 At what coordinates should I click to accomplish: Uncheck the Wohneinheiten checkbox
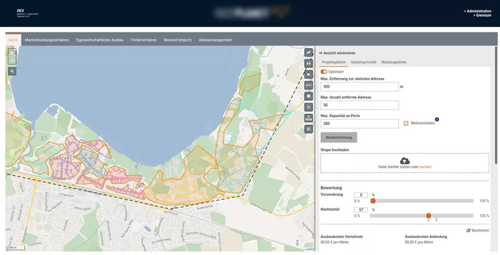(x=406, y=124)
